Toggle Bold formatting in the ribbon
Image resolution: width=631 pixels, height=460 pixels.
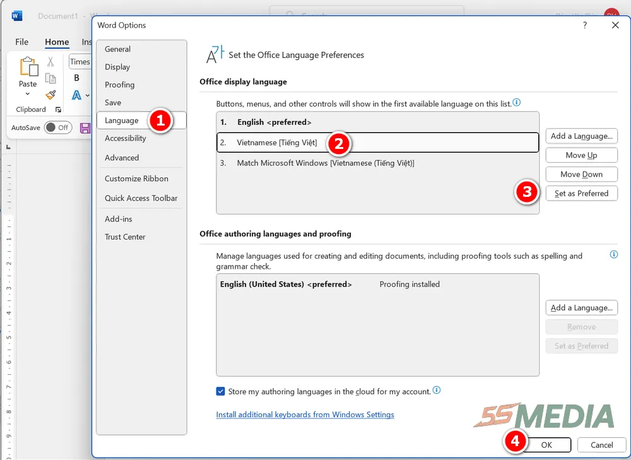[x=76, y=78]
